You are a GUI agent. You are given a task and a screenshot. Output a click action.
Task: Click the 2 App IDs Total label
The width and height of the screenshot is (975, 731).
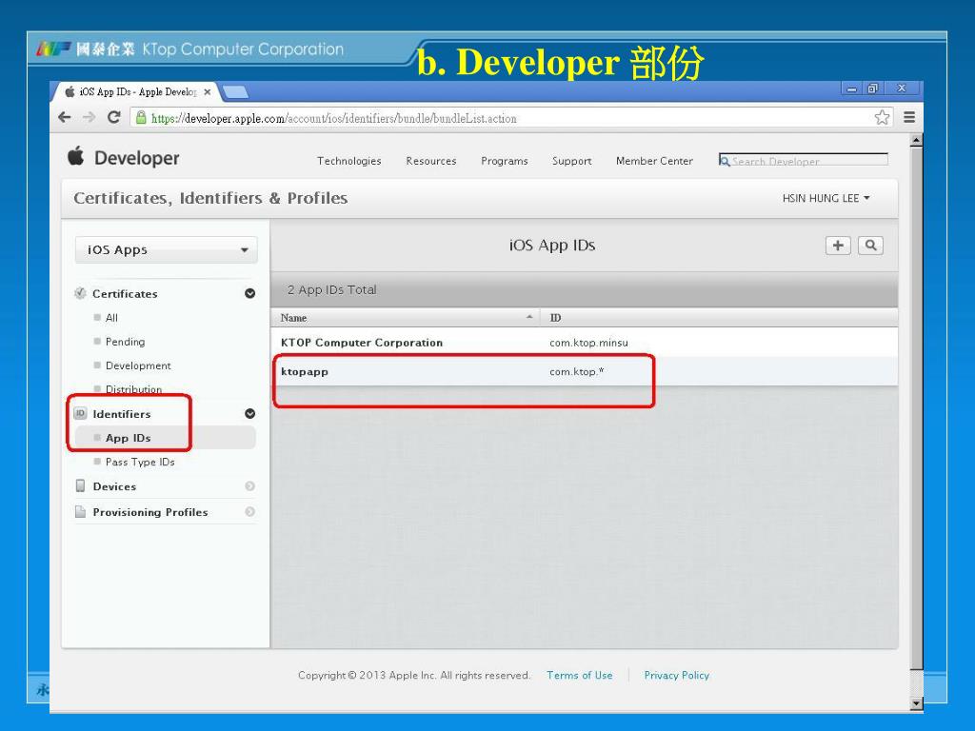[x=331, y=289]
